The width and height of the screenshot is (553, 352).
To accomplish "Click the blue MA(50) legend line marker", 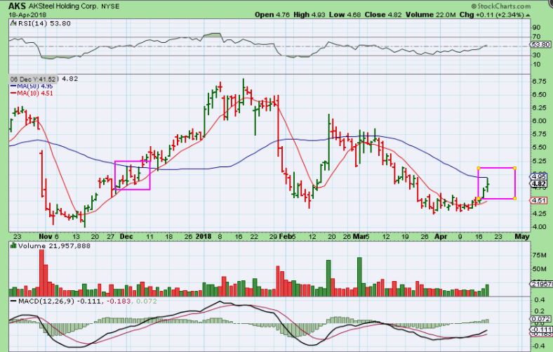I will pyautogui.click(x=13, y=86).
